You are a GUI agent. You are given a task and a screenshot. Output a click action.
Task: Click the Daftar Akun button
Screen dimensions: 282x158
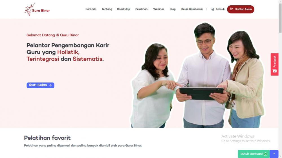tap(241, 9)
